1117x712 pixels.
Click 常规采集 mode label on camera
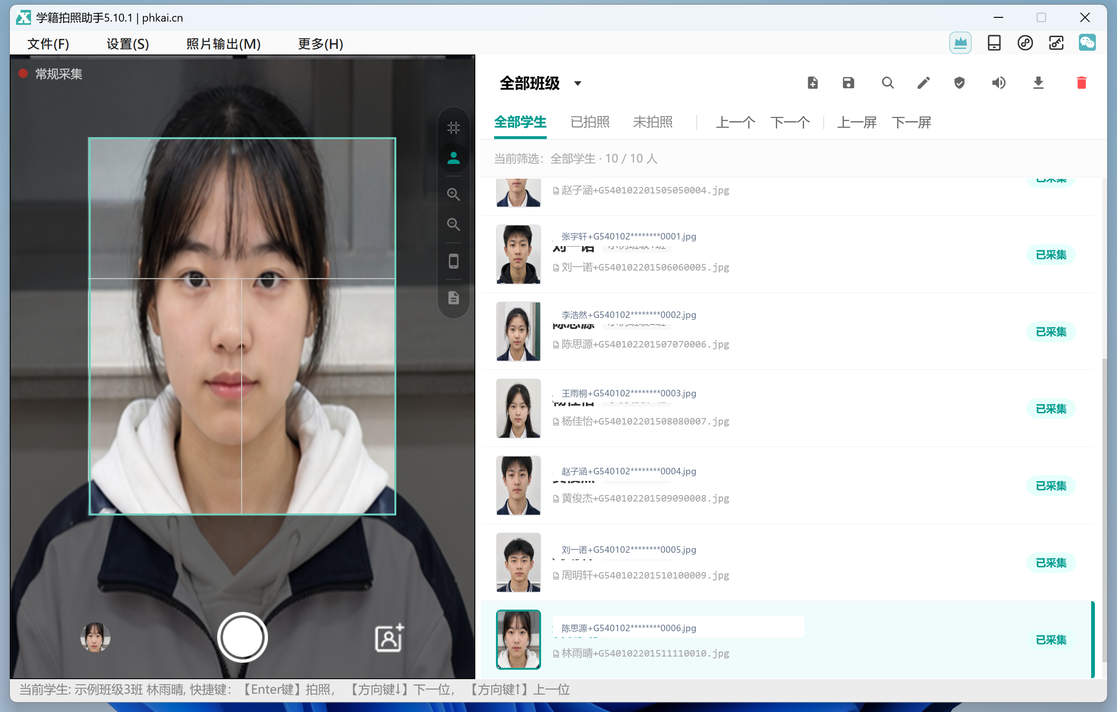[x=59, y=74]
